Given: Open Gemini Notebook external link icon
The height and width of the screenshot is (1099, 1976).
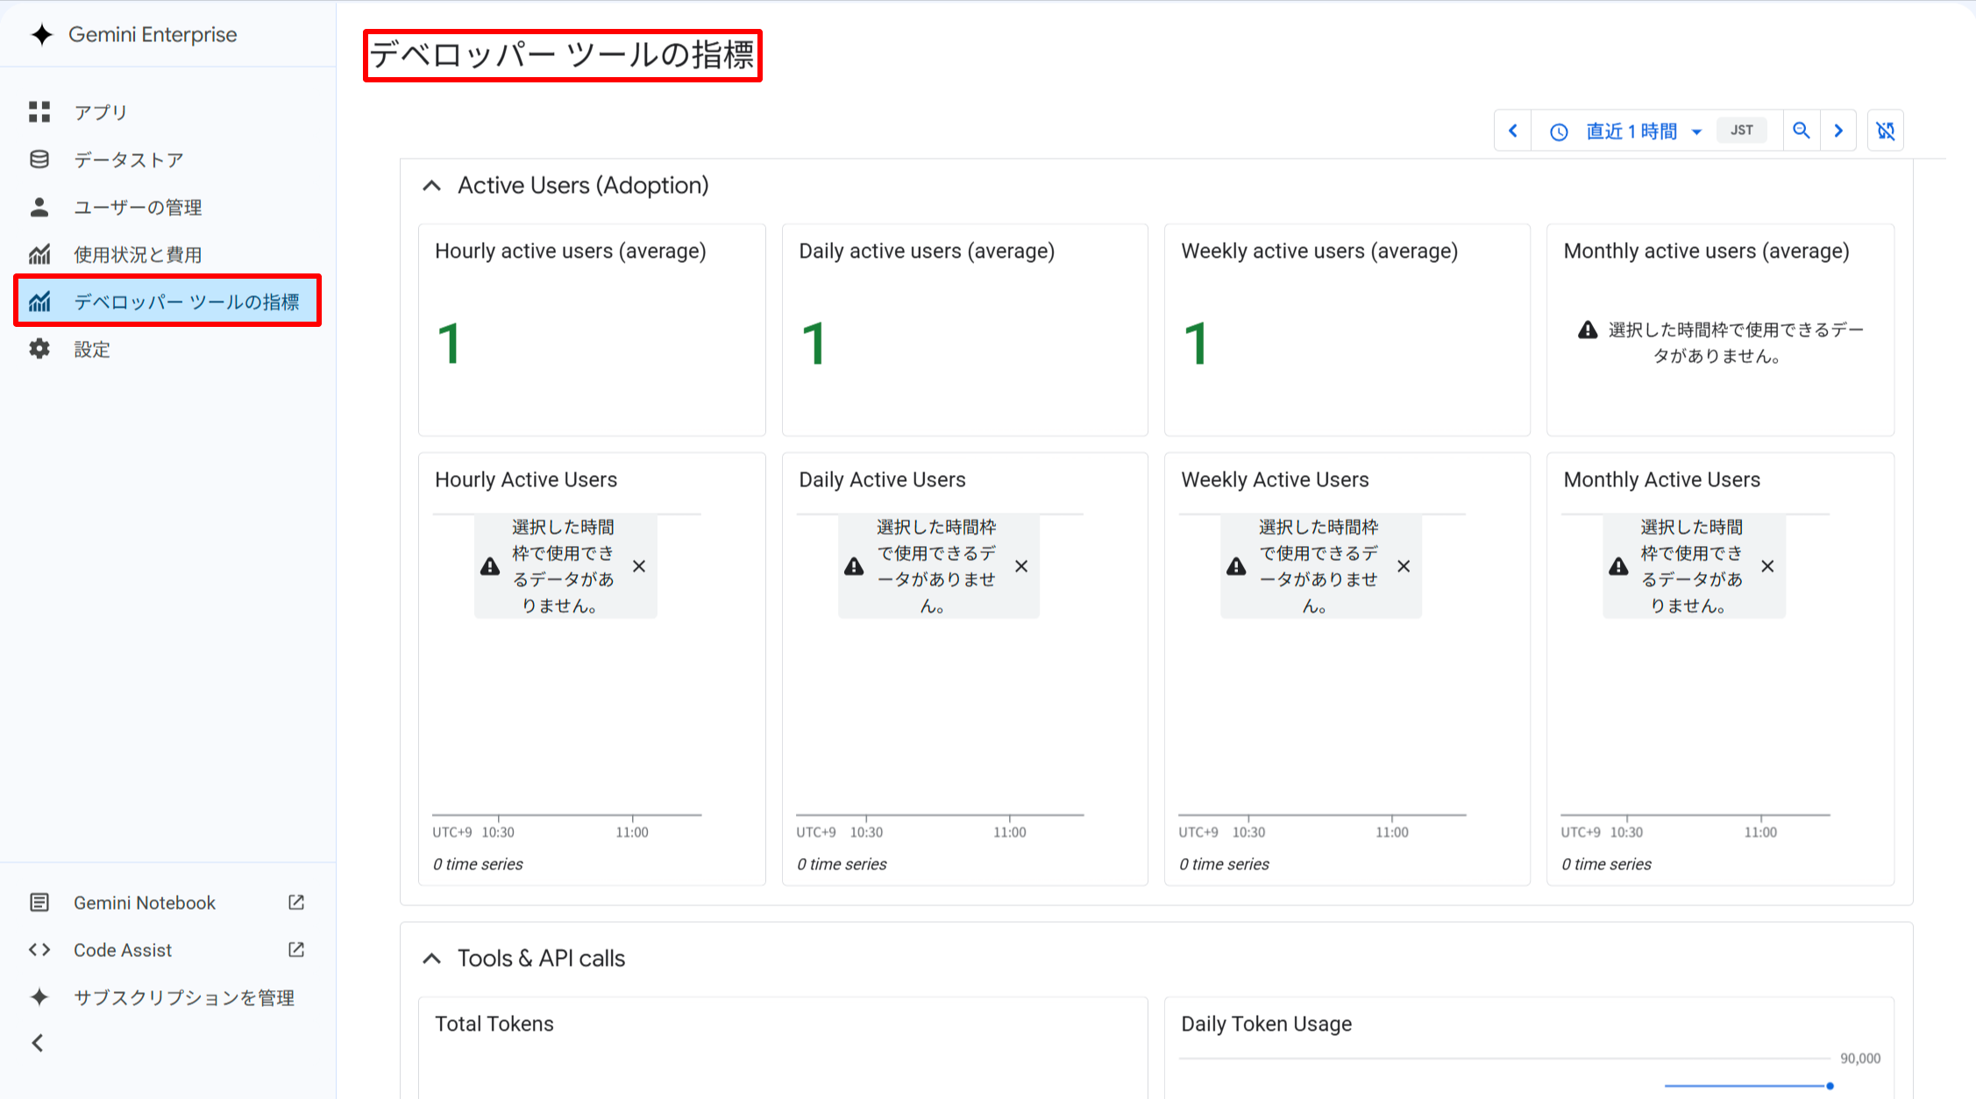Looking at the screenshot, I should [296, 903].
